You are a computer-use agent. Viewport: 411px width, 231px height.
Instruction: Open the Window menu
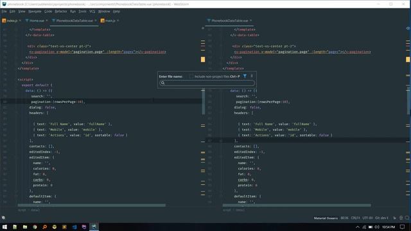tap(104, 12)
